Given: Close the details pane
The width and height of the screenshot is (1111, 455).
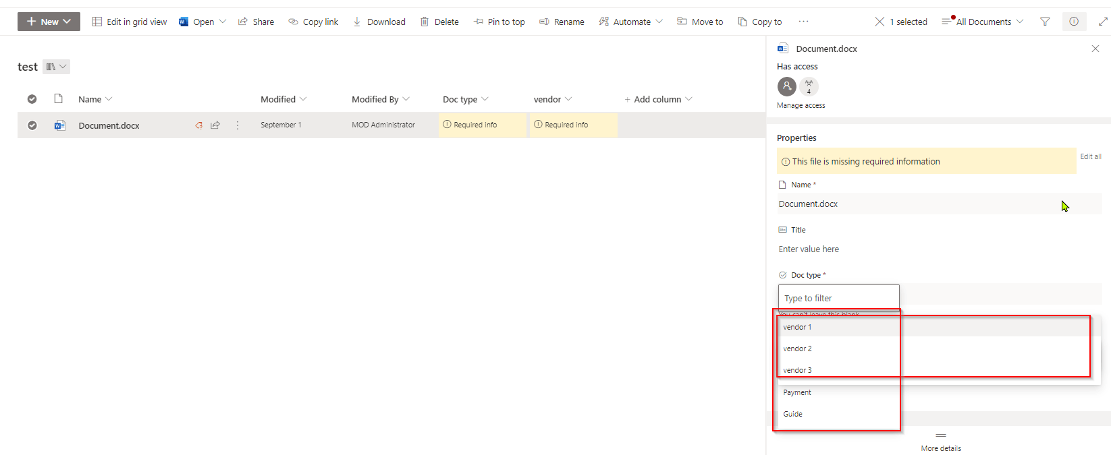Looking at the screenshot, I should pyautogui.click(x=1095, y=49).
